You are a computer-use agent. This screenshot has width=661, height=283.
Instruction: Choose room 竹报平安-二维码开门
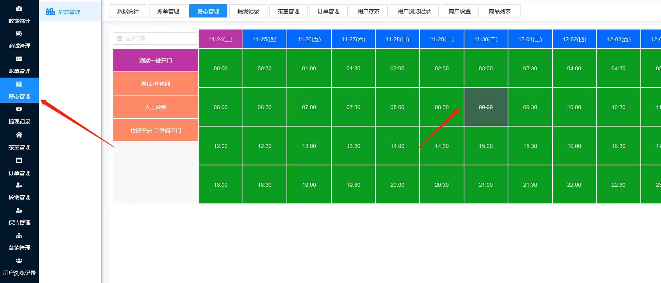pos(156,130)
